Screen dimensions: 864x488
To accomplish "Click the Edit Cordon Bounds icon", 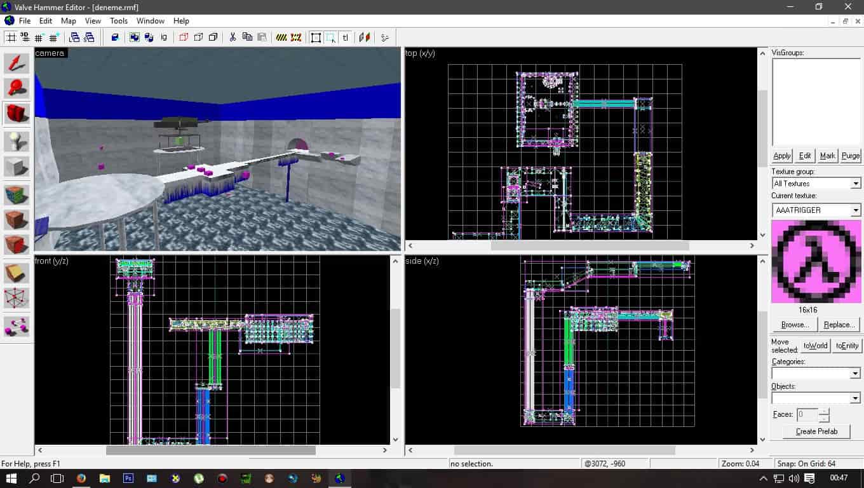I will [296, 37].
